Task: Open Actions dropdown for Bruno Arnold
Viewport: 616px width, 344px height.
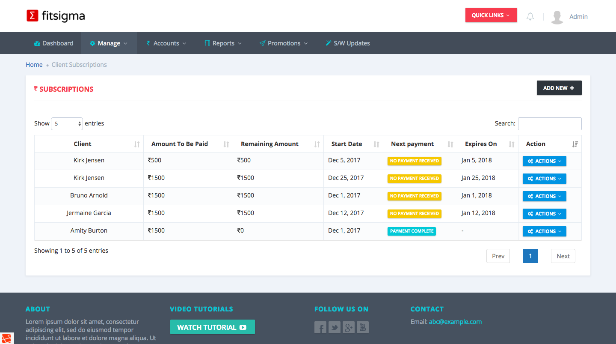Action: [544, 196]
